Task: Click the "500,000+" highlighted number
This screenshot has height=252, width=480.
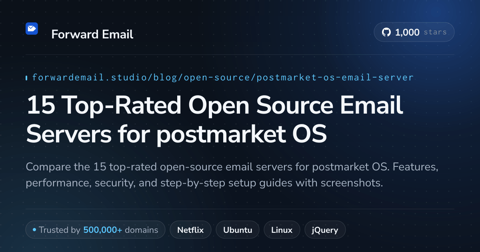Action: pos(103,230)
